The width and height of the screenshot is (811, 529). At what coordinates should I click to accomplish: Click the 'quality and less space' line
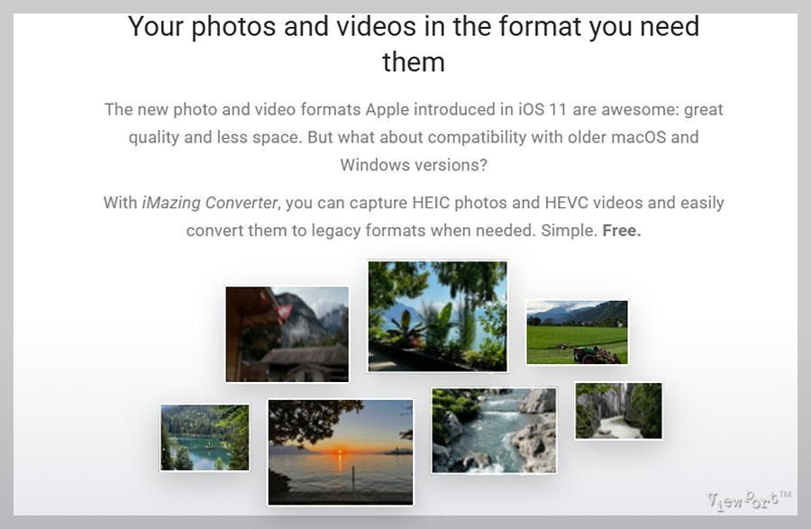(x=414, y=137)
